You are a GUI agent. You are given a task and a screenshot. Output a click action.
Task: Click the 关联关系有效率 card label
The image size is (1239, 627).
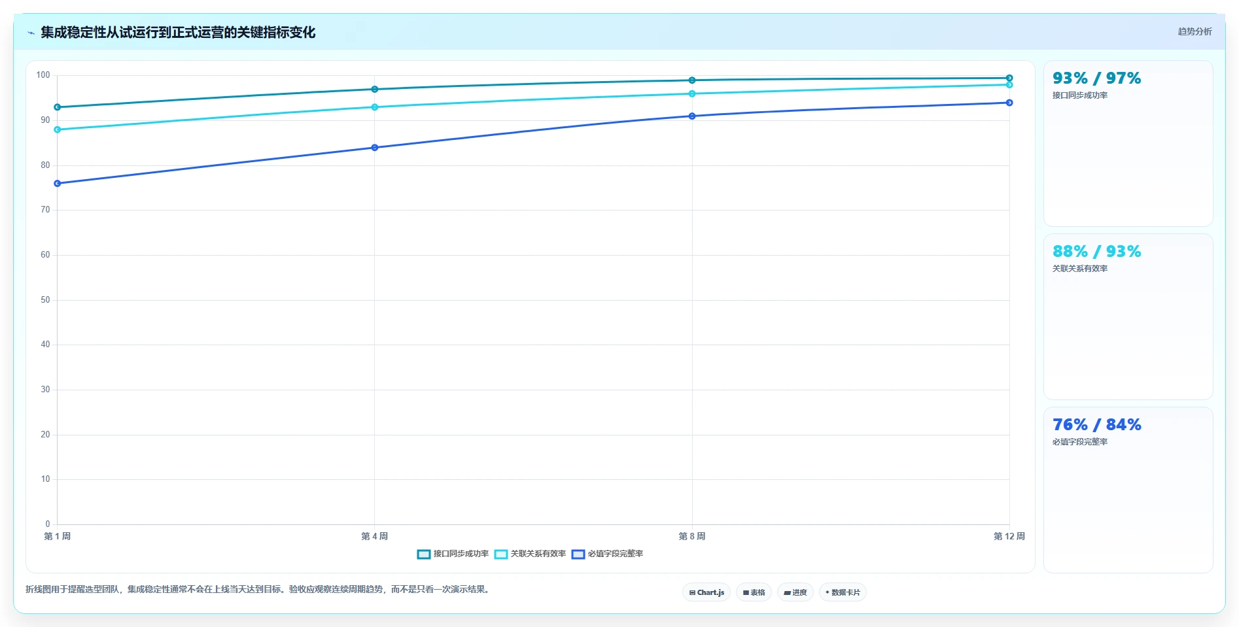(1079, 269)
